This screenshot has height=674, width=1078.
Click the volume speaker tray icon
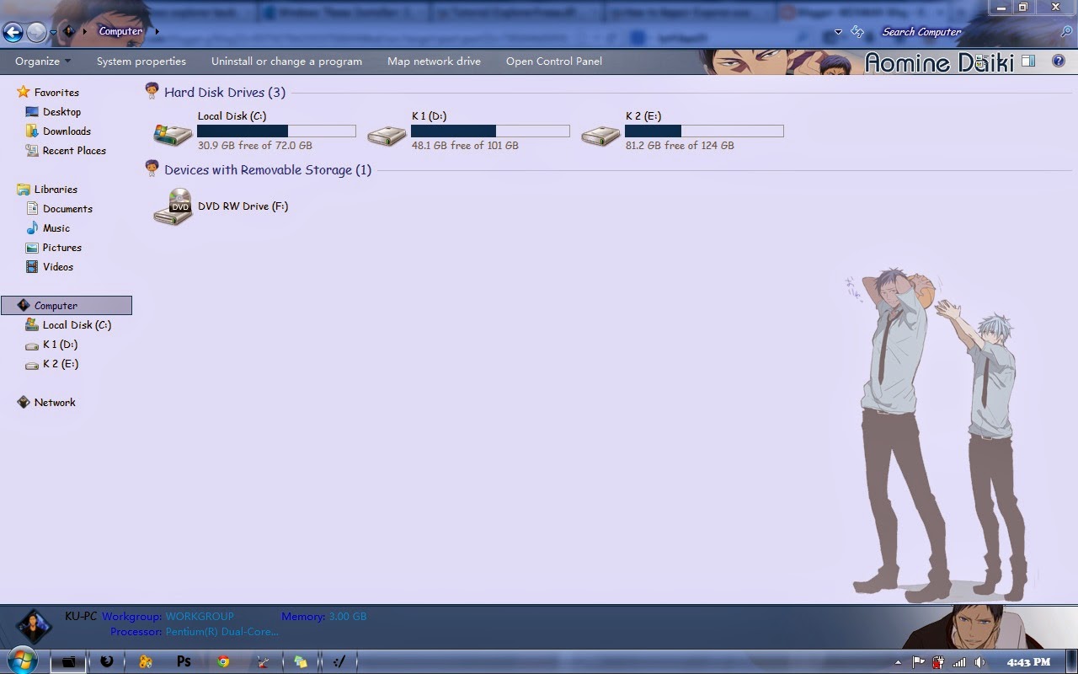[978, 662]
